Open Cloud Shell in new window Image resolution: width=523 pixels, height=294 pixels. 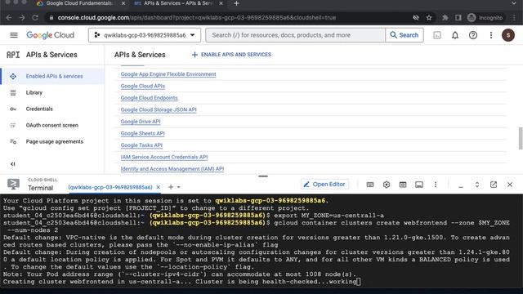pos(494,185)
